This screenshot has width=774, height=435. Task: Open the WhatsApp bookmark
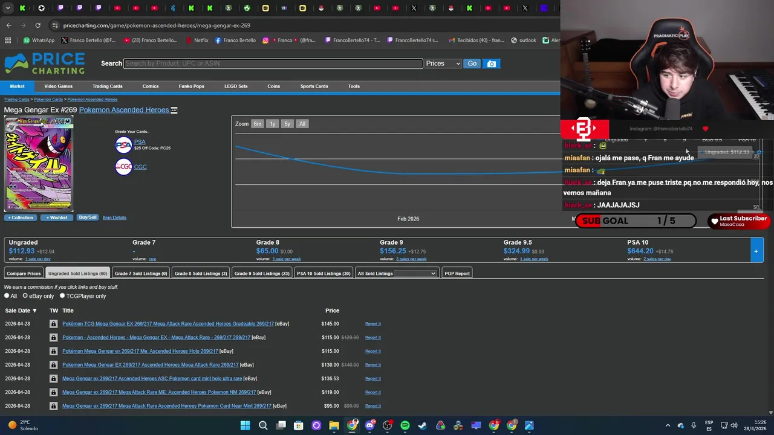click(x=39, y=40)
